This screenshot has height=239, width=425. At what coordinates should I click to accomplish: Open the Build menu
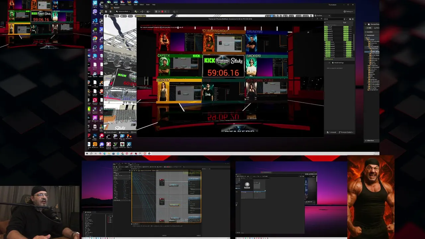click(135, 5)
